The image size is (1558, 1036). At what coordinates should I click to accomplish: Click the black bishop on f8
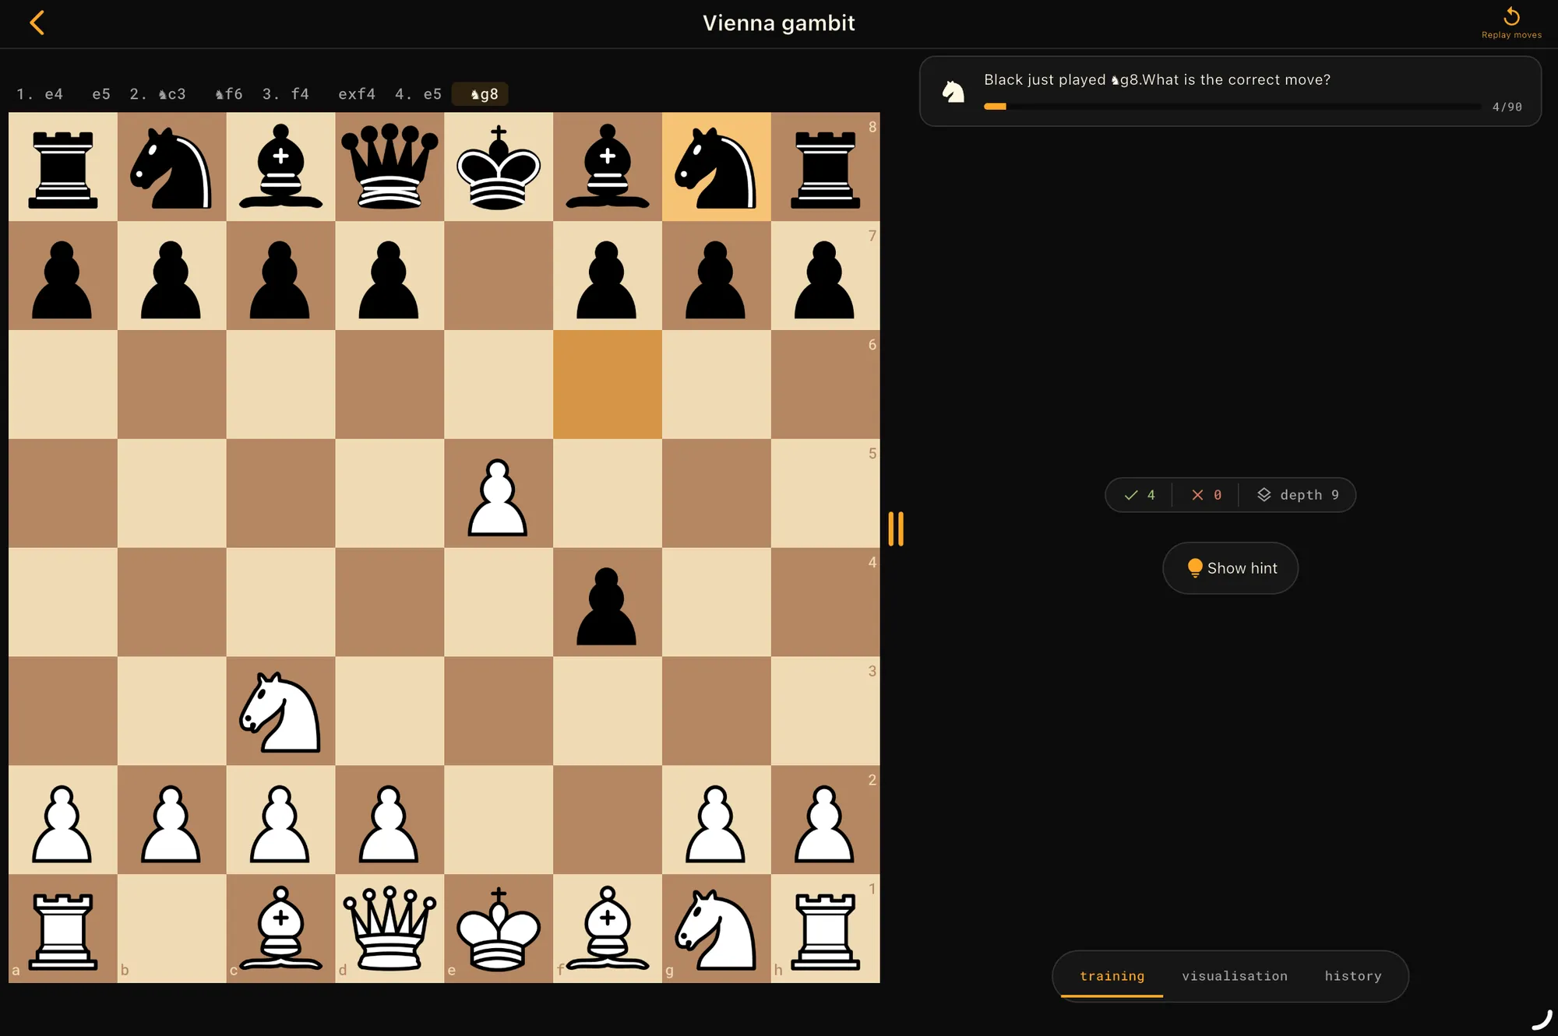click(x=608, y=166)
